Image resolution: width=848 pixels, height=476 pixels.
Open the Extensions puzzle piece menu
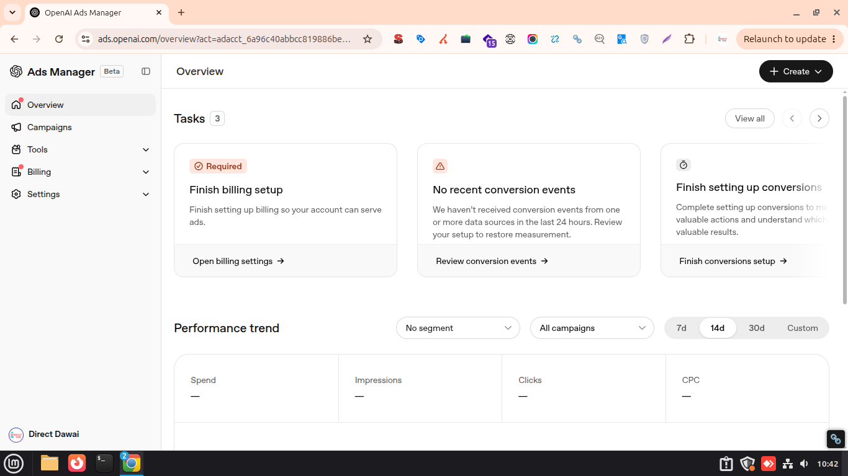689,39
